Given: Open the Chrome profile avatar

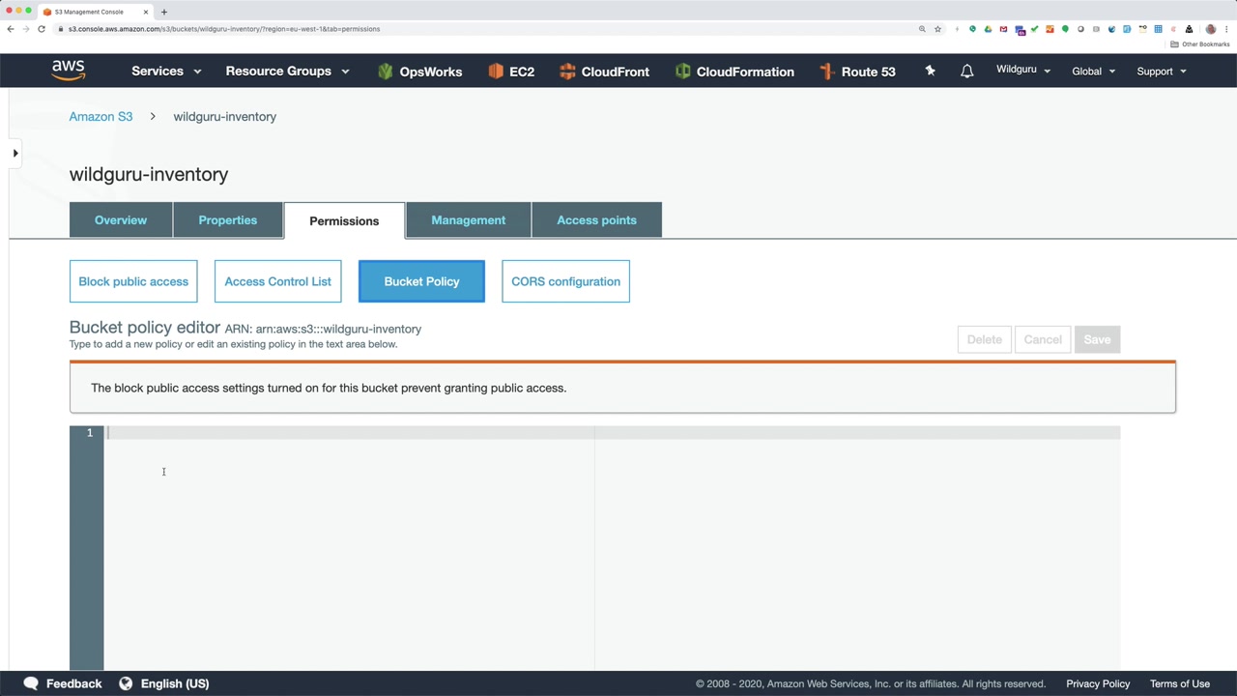Looking at the screenshot, I should tap(1211, 29).
